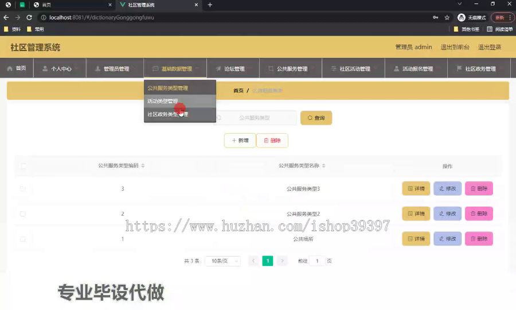Image resolution: width=516 pixels, height=310 pixels.
Task: Click 修改 for 公共服务类型2
Action: 447,214
